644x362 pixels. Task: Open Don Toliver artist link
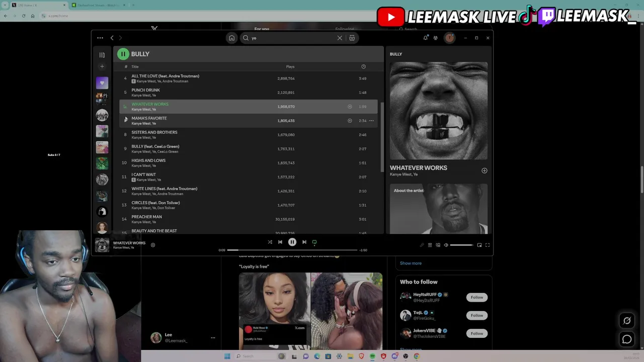pos(166,208)
